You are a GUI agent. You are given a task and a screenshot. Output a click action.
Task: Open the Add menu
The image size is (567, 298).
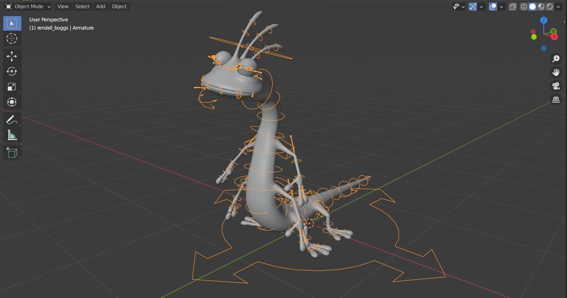pyautogui.click(x=100, y=6)
